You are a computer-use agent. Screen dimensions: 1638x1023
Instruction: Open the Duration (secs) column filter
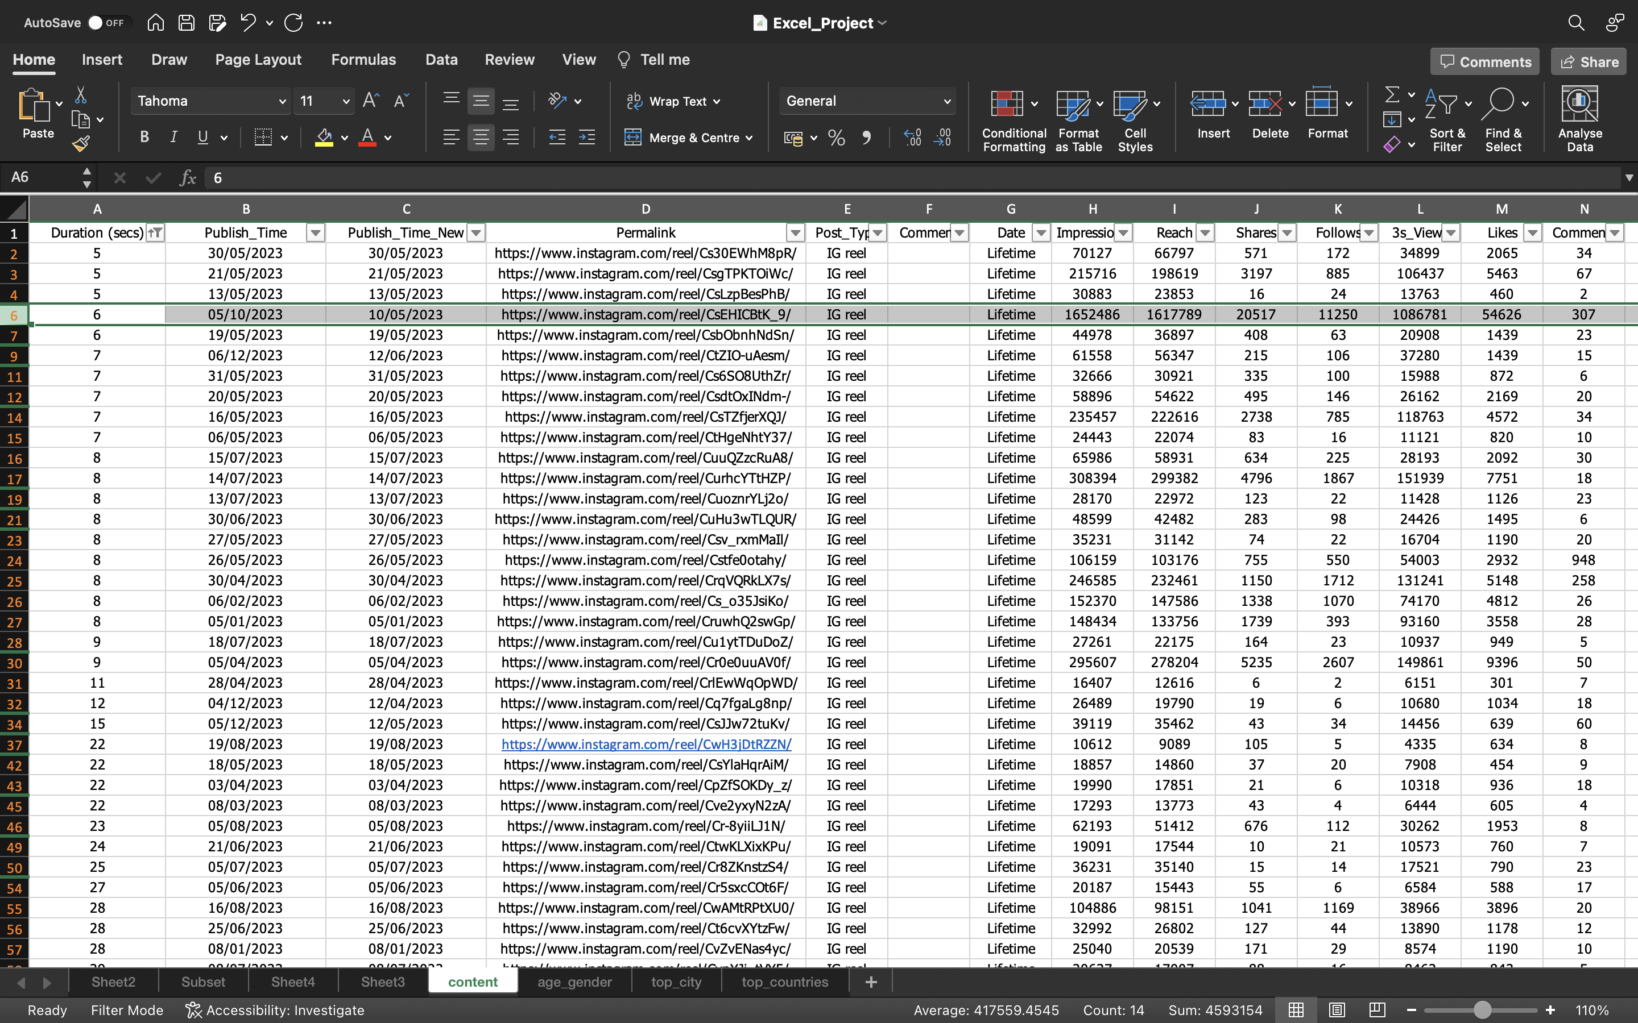[156, 233]
